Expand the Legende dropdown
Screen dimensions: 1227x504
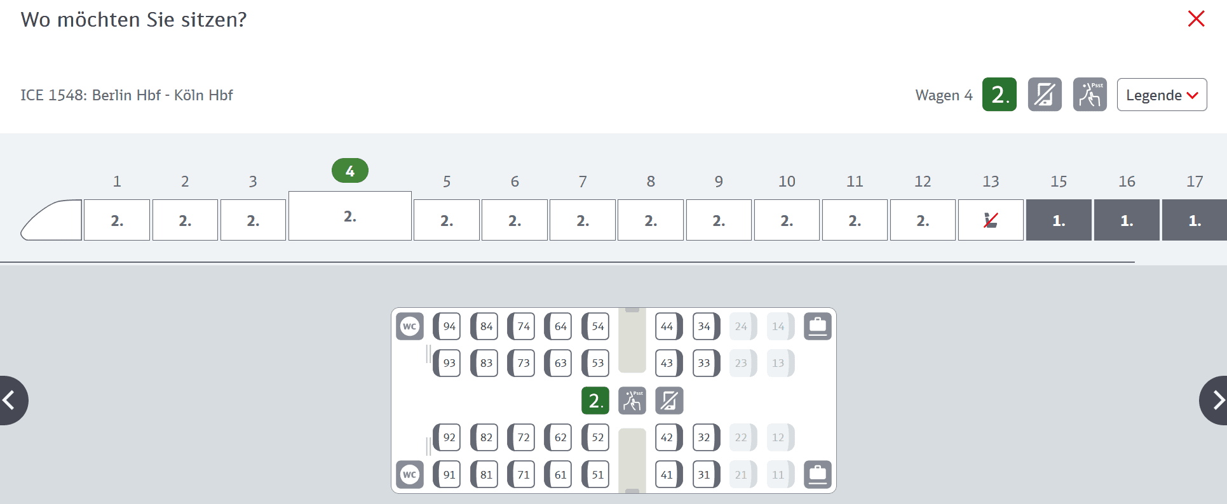pos(1162,95)
